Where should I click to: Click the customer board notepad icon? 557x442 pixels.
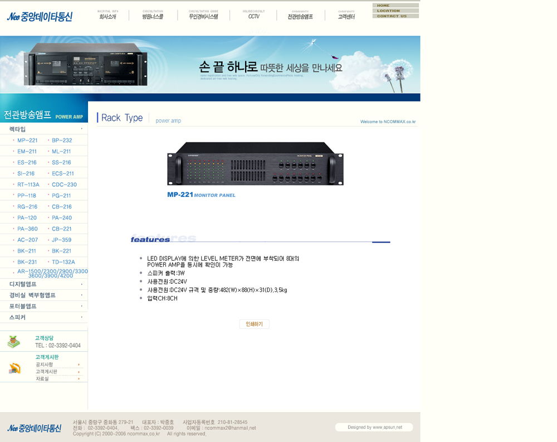pyautogui.click(x=14, y=368)
